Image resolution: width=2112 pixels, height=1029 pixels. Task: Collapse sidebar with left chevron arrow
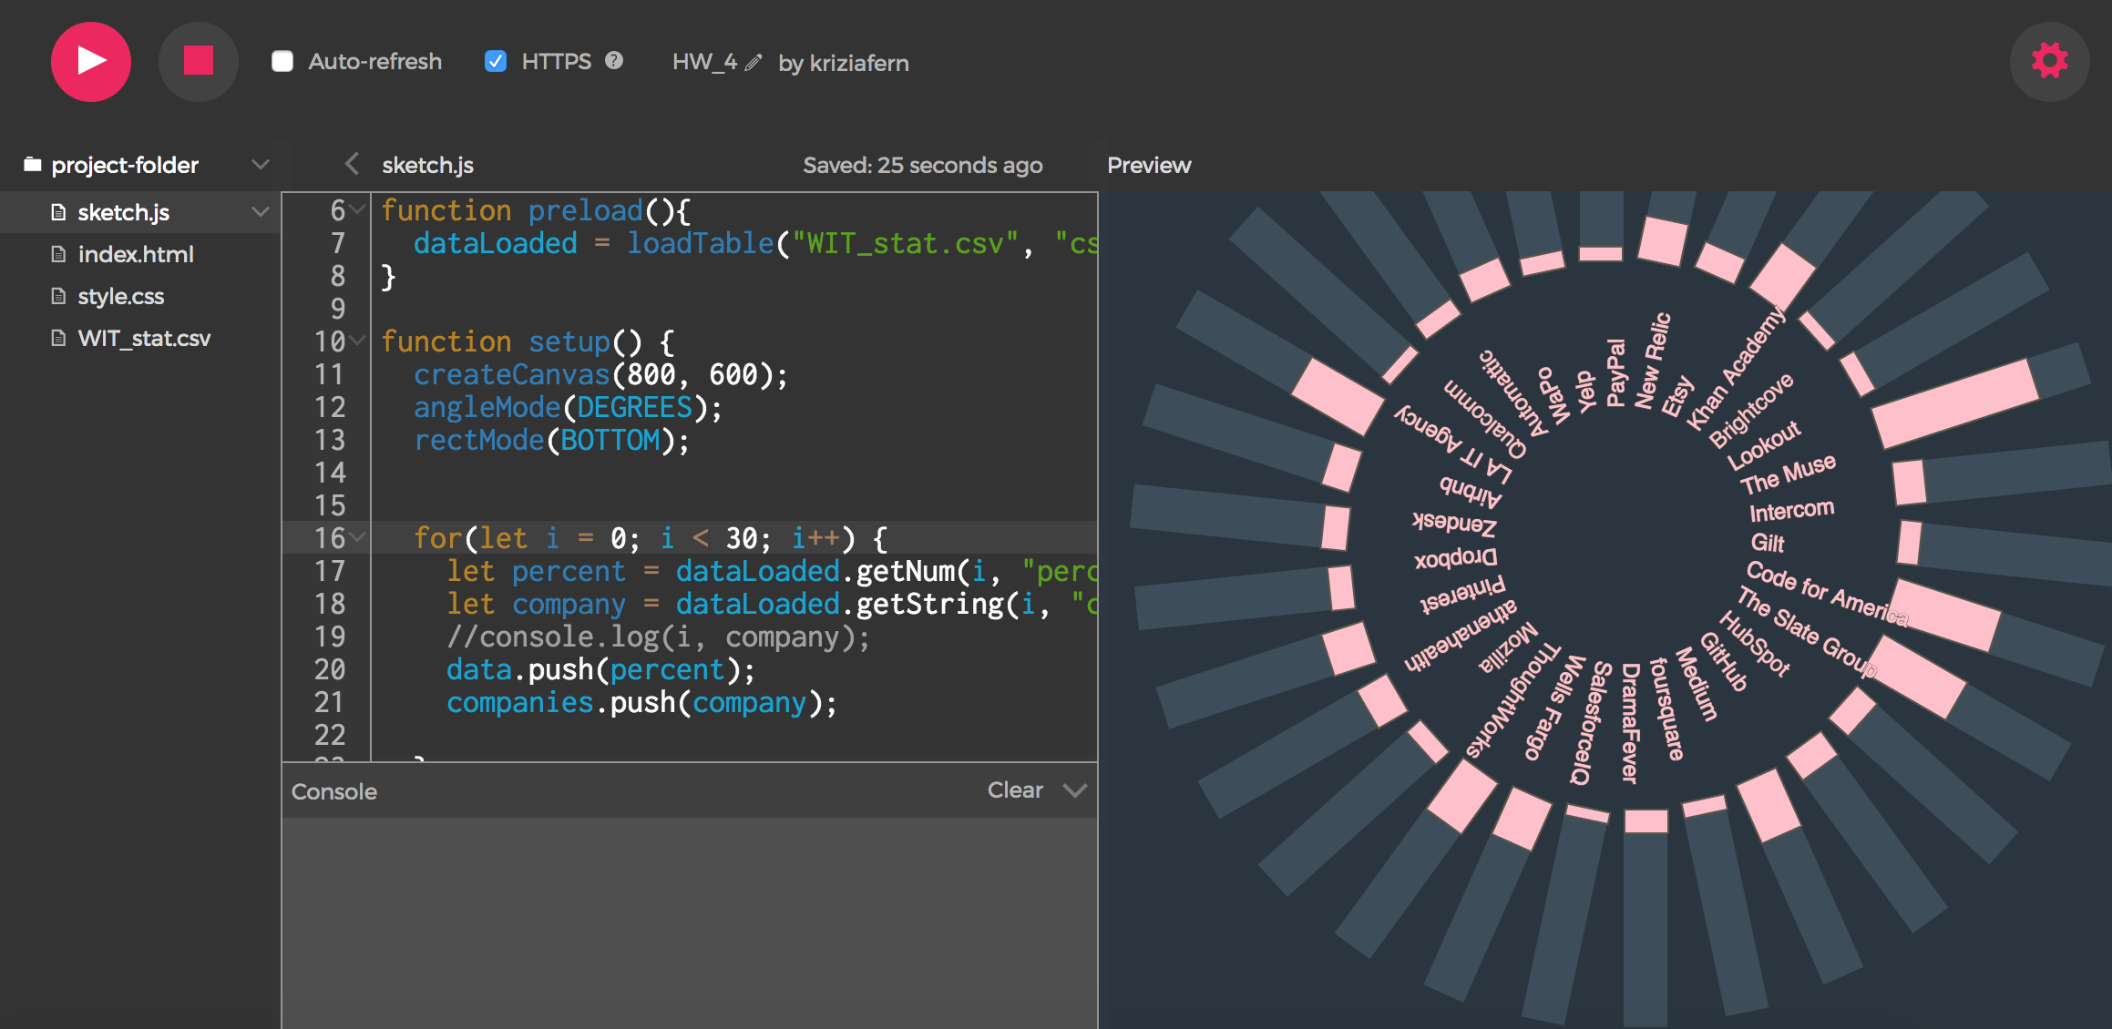tap(352, 164)
